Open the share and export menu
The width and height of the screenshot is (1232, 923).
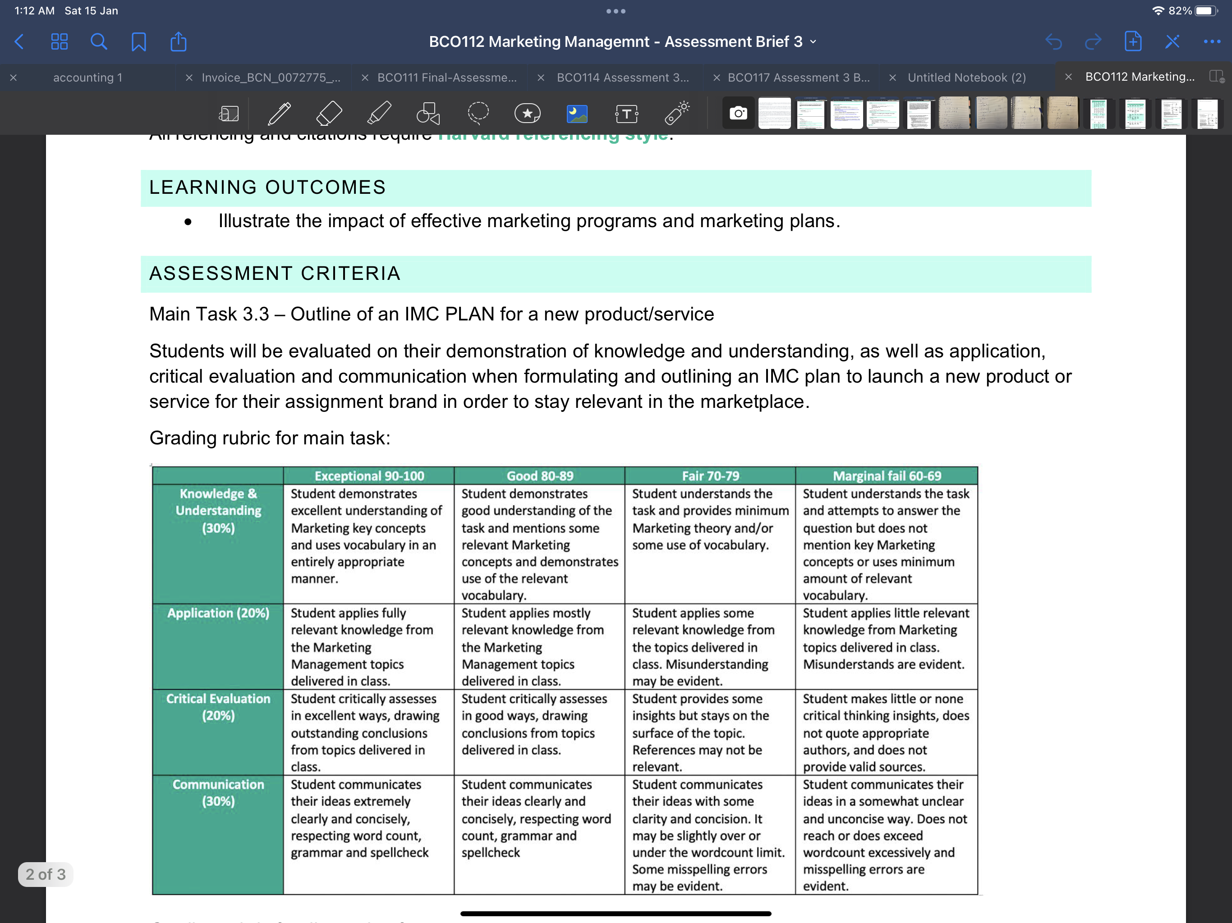coord(178,42)
